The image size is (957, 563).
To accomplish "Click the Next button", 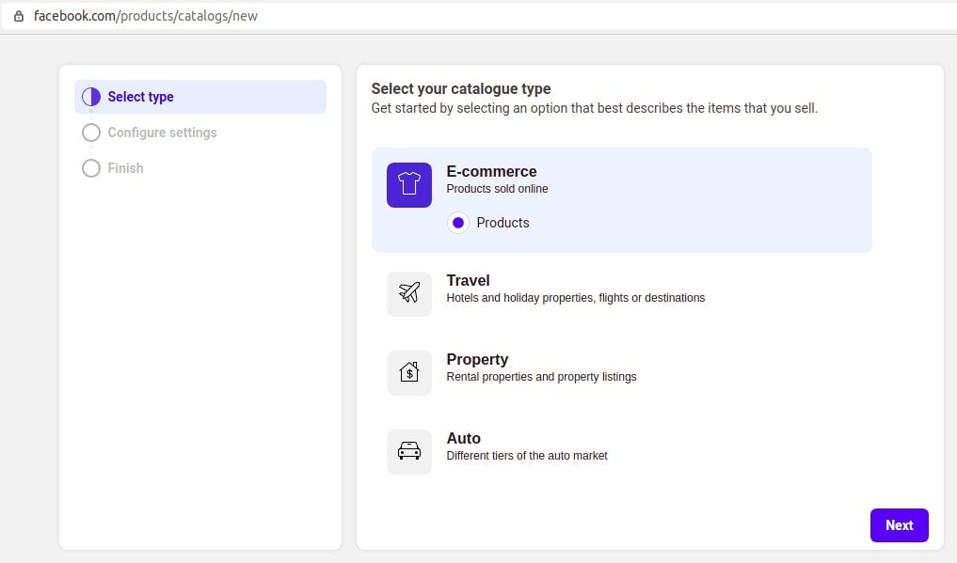I will click(899, 525).
